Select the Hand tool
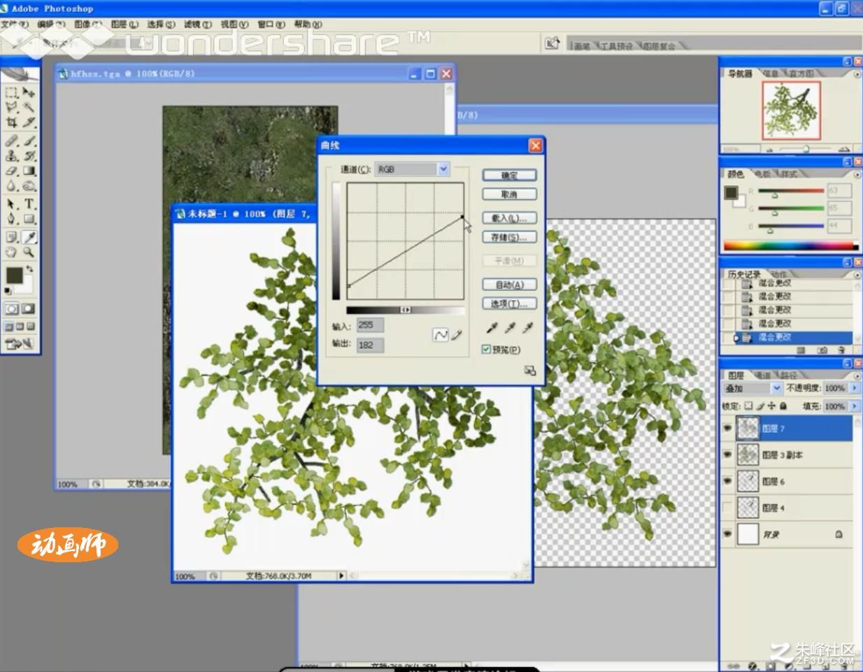This screenshot has width=863, height=672. (x=12, y=252)
